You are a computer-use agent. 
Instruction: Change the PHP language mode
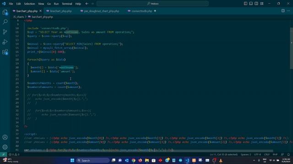point(275,154)
